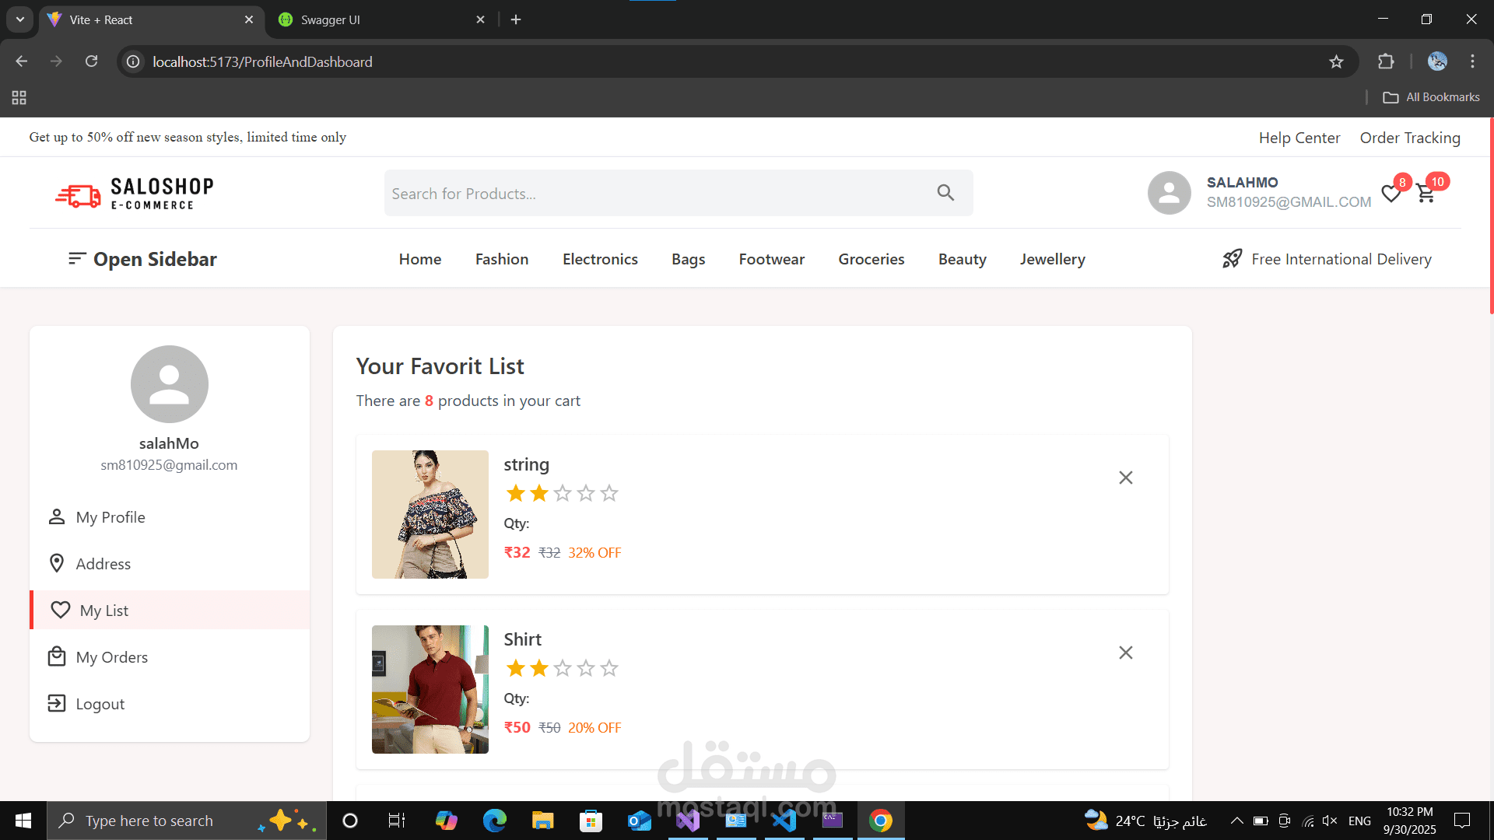Rate Shirt product with fourth star
This screenshot has height=840, width=1494.
click(x=586, y=668)
